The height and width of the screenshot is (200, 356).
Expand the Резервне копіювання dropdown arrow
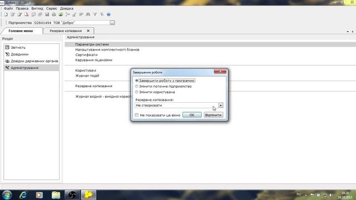click(221, 105)
